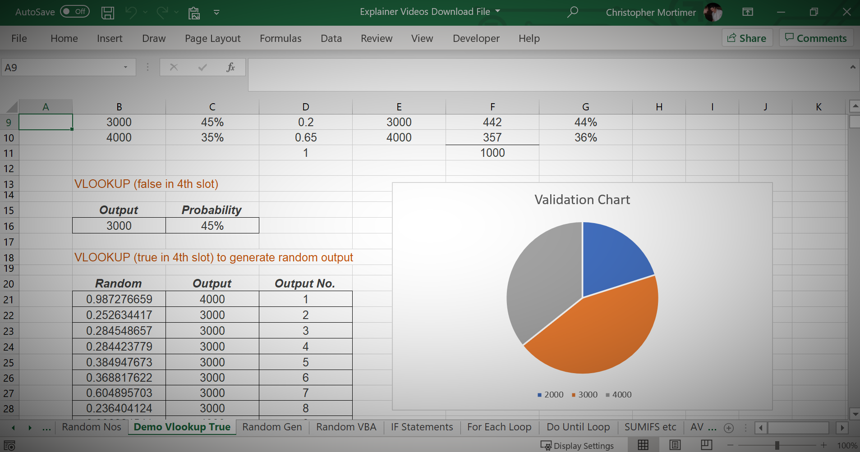Open Display Settings from the status bar
The height and width of the screenshot is (452, 860).
[579, 445]
